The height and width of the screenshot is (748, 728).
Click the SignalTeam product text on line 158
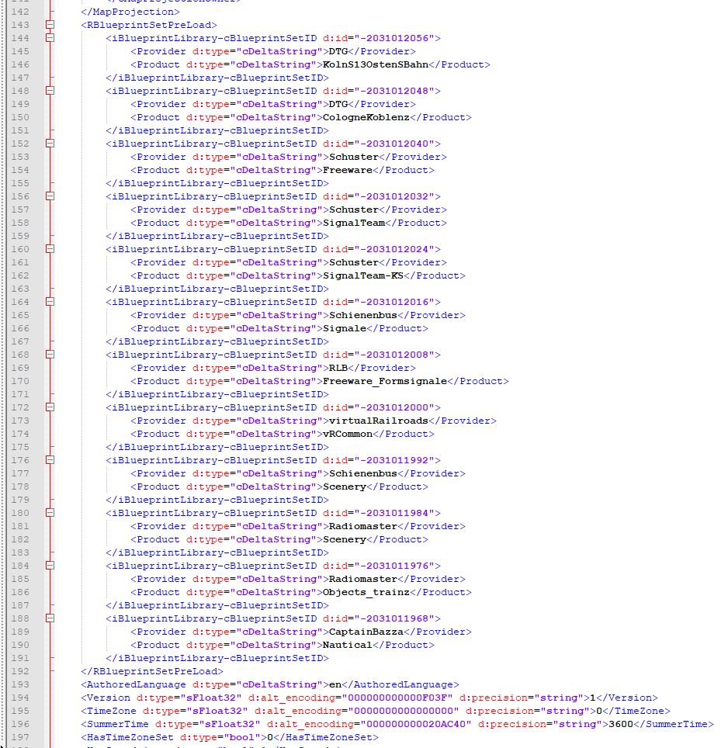coord(354,223)
